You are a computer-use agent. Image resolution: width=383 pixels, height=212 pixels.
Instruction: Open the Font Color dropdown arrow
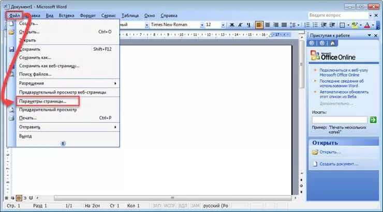click(x=373, y=25)
